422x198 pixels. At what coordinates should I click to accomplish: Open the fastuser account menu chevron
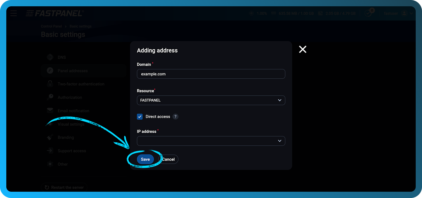(x=412, y=13)
